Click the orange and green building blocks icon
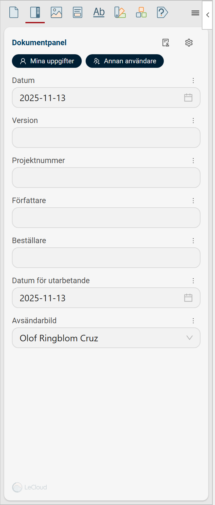 pos(141,13)
